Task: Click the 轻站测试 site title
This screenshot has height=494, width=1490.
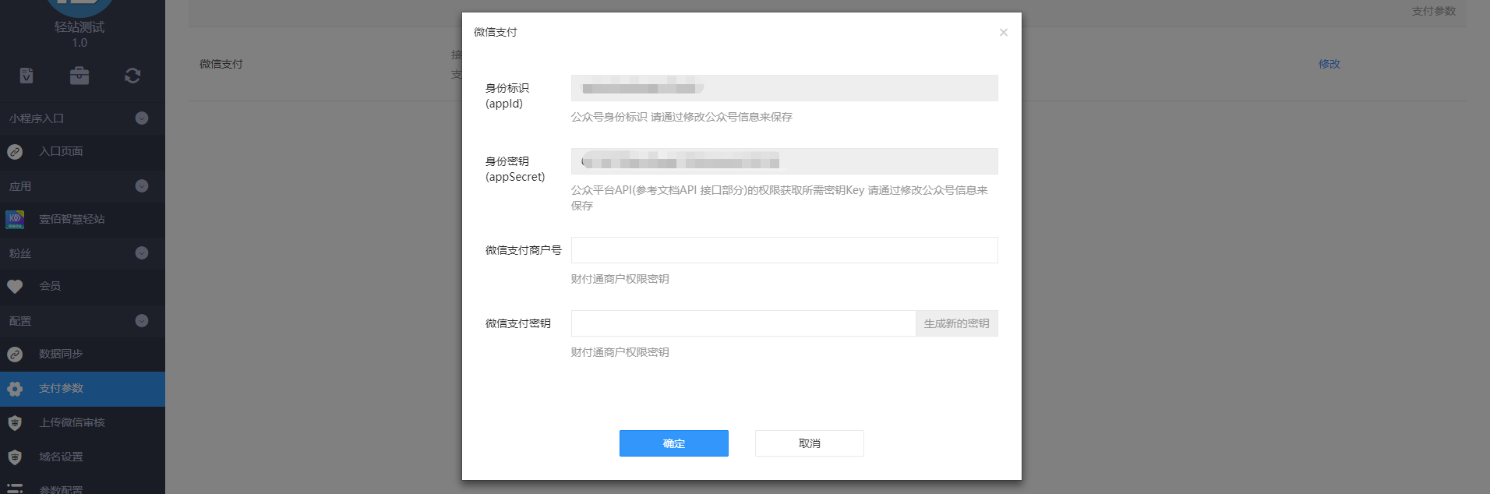Action: [79, 27]
